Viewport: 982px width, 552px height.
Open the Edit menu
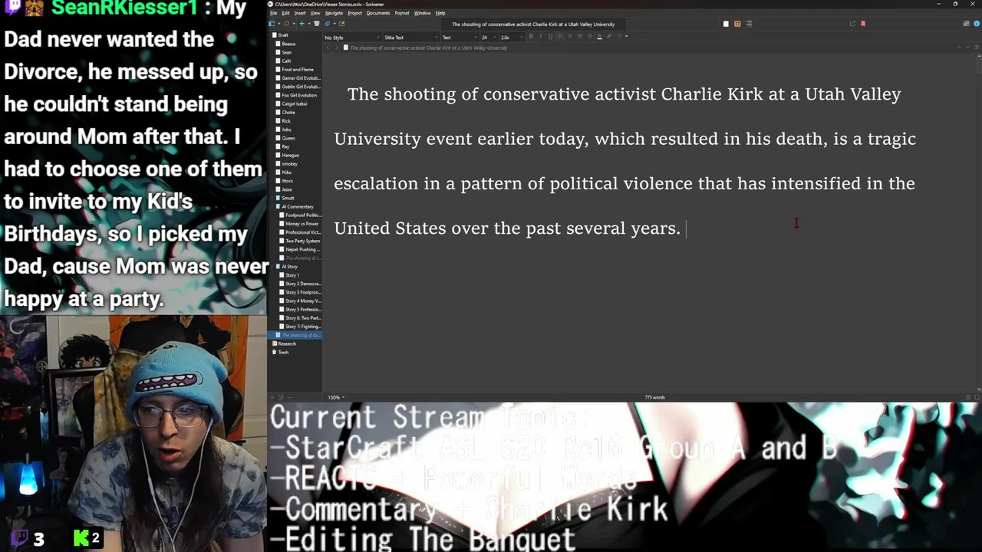(x=286, y=13)
